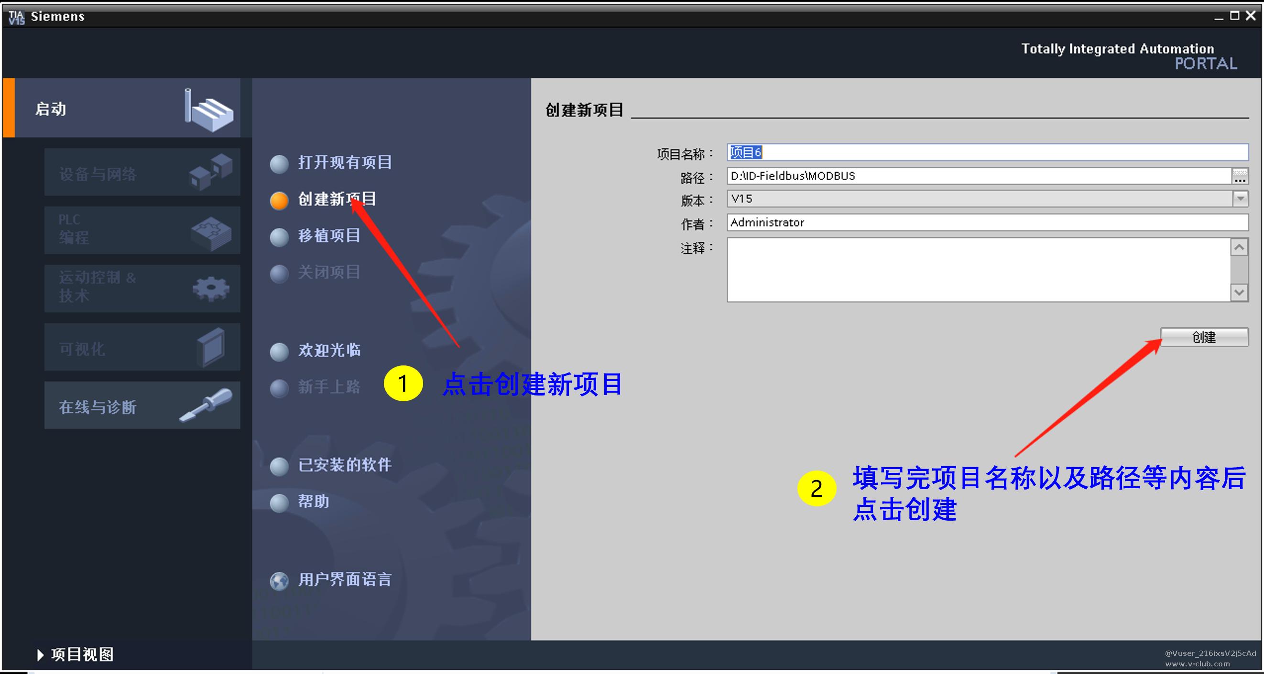Viewport: 1264px width, 674px height.
Task: Click the globe icon beside 用户界面语言
Action: pyautogui.click(x=279, y=581)
